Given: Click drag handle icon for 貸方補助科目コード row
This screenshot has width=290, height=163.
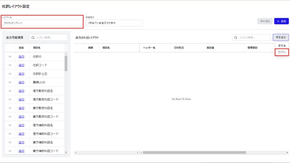Looking at the screenshot, I should (10, 151).
